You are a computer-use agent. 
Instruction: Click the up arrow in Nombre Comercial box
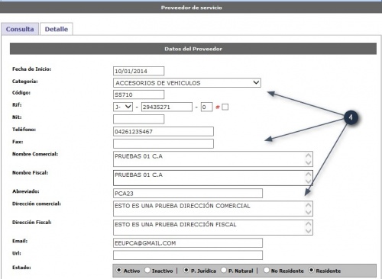(x=309, y=156)
